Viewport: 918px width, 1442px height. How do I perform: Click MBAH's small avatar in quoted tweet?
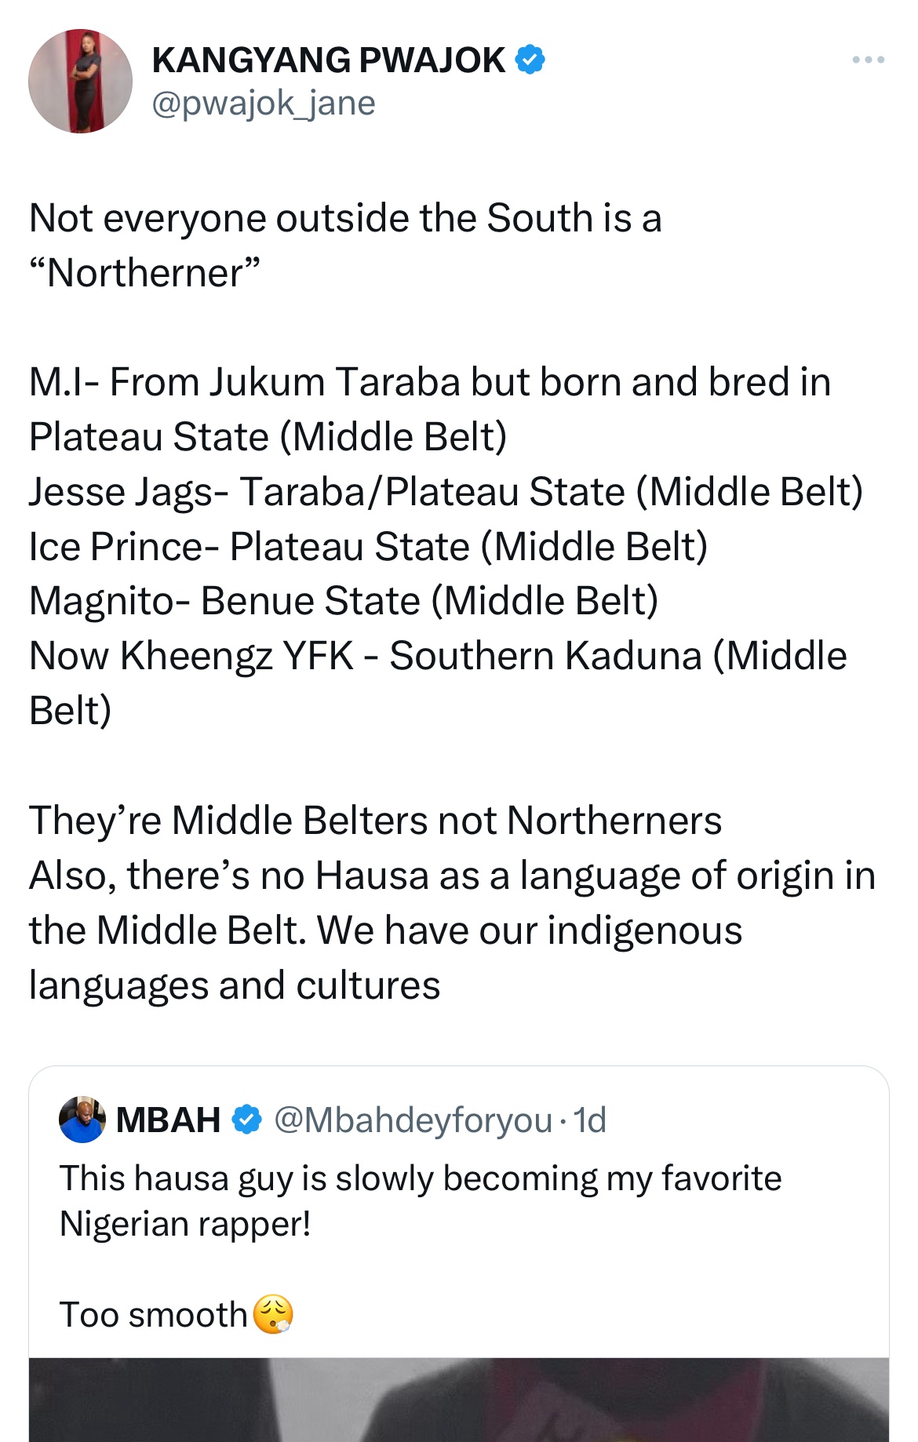click(x=82, y=1120)
